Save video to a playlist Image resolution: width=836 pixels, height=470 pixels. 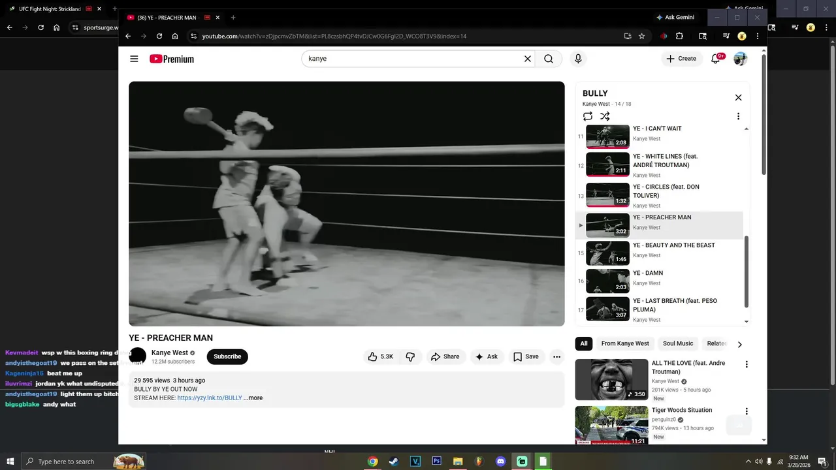(x=526, y=356)
